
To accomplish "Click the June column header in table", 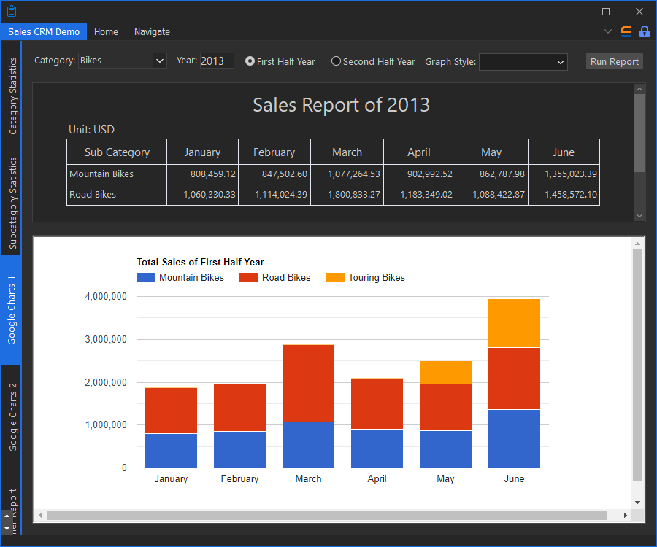I will point(564,152).
